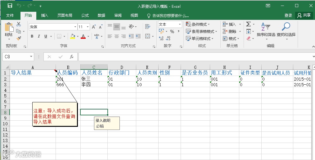Click the Decrease Decimal icon
Screen dimensions: 315x160
point(168,38)
